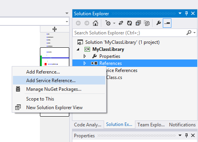198x142 pixels.
Task: Open Pending Changes Filter clock icon
Action: tap(108, 23)
